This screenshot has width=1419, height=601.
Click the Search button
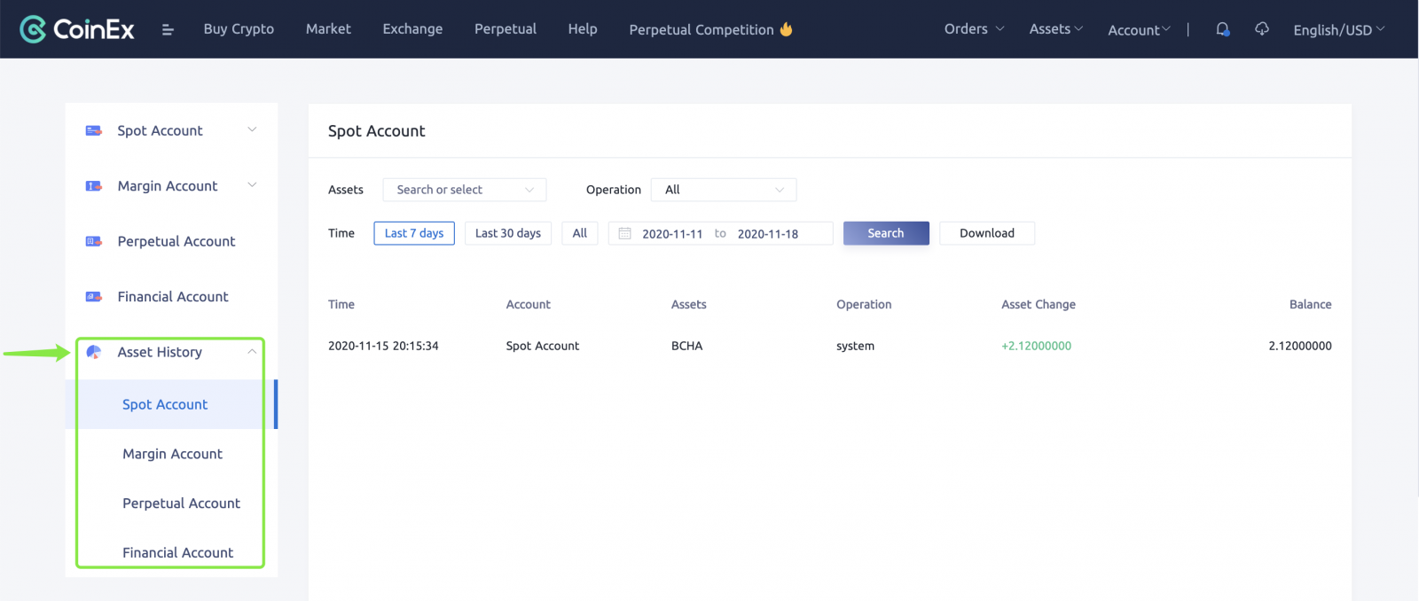point(886,233)
